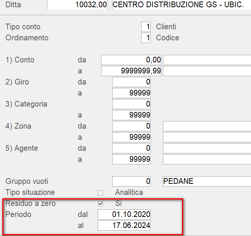
Task: Click the Tipo conto value field
Action: click(146, 27)
